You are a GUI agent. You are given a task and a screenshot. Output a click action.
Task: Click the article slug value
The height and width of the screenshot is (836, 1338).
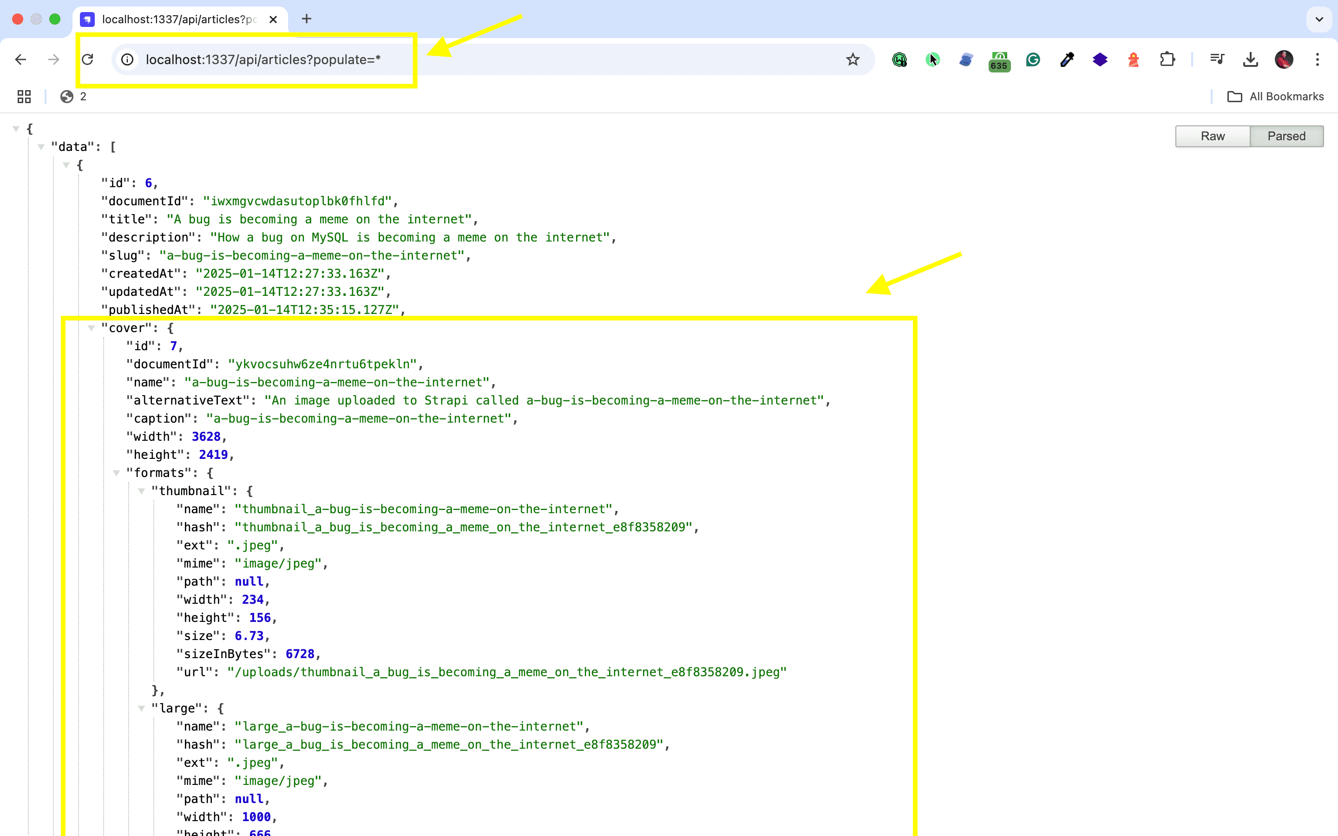312,255
